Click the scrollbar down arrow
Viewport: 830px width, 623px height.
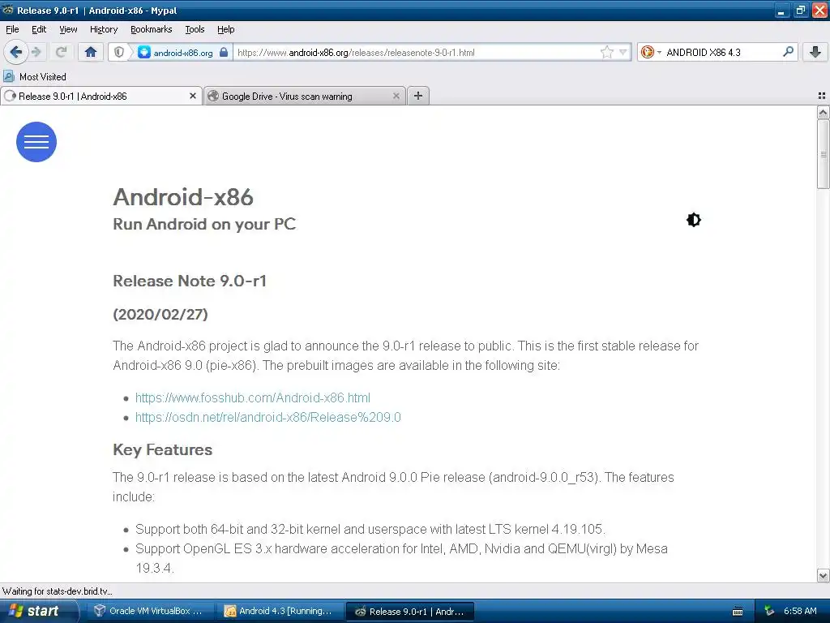[823, 575]
